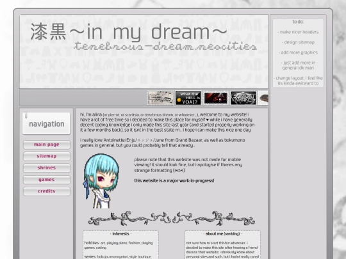Click the 'hobbies:' line in interests
The width and height of the screenshot is (346, 259).
click(119, 245)
